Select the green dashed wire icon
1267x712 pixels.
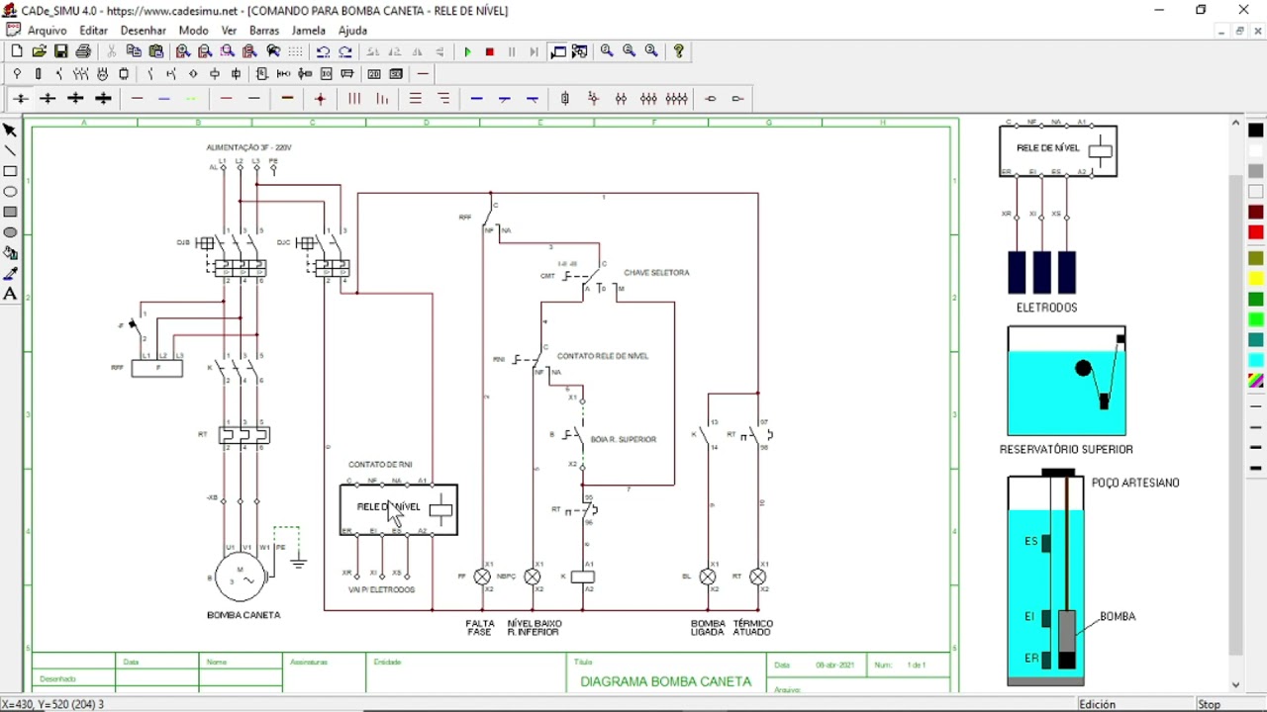coord(191,99)
